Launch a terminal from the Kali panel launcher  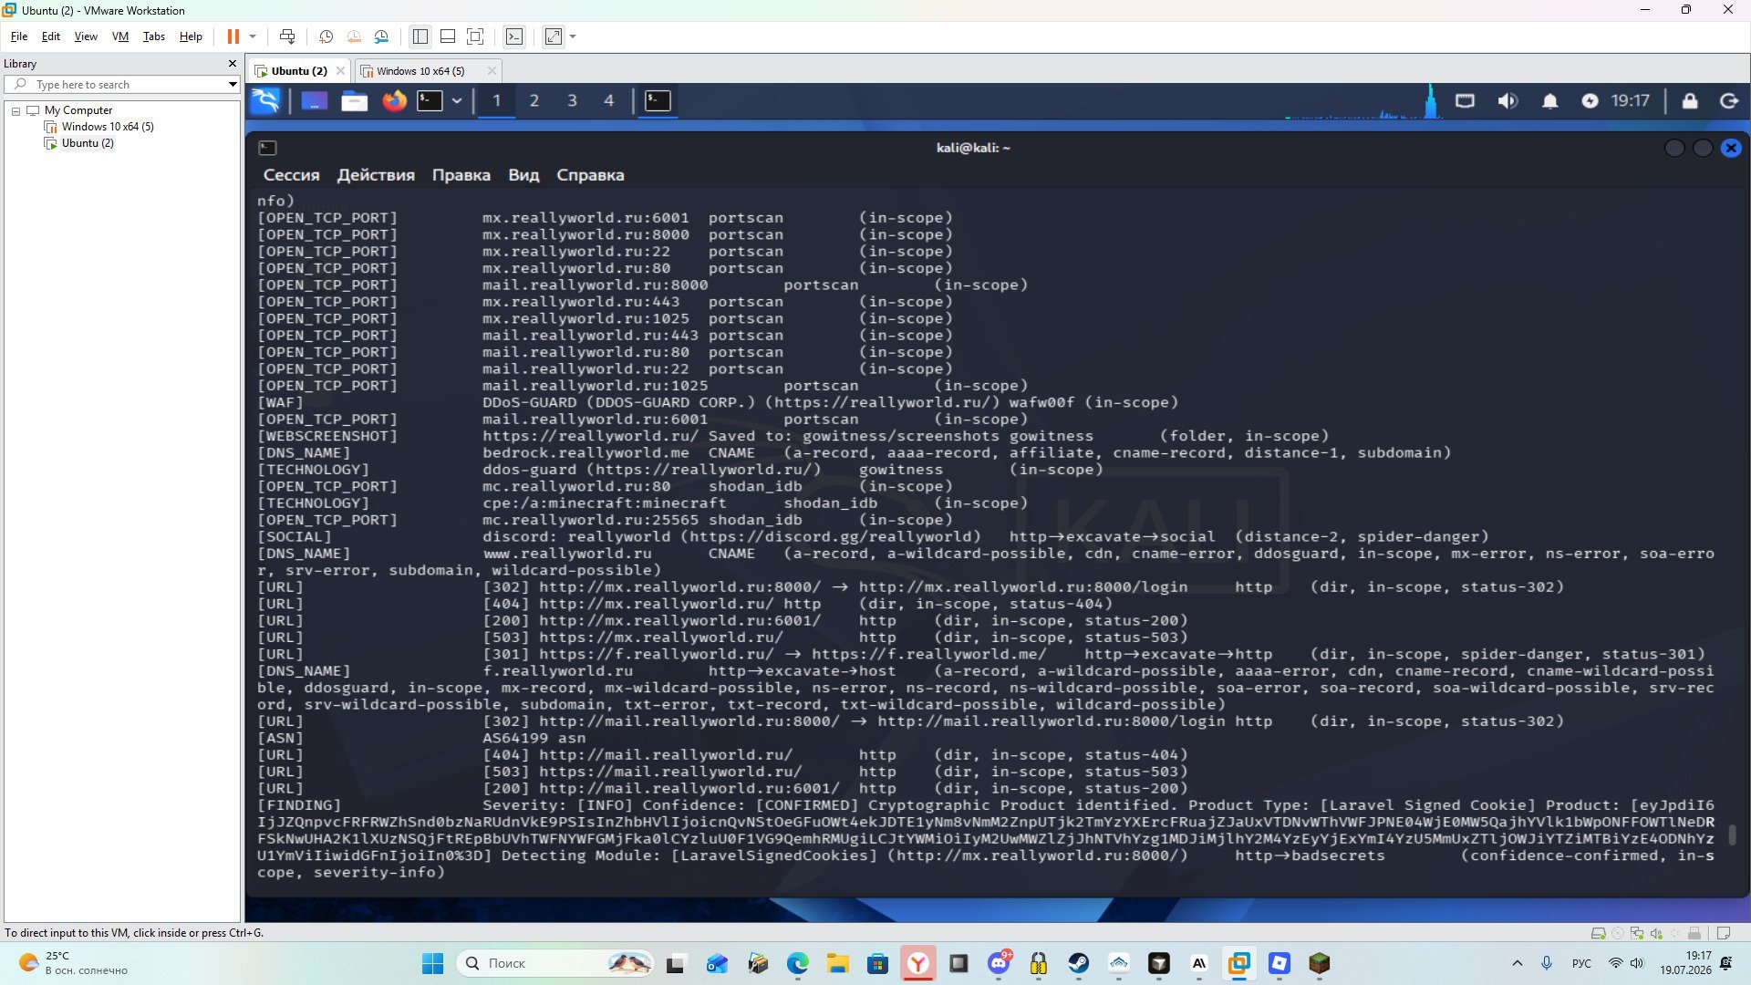click(430, 100)
